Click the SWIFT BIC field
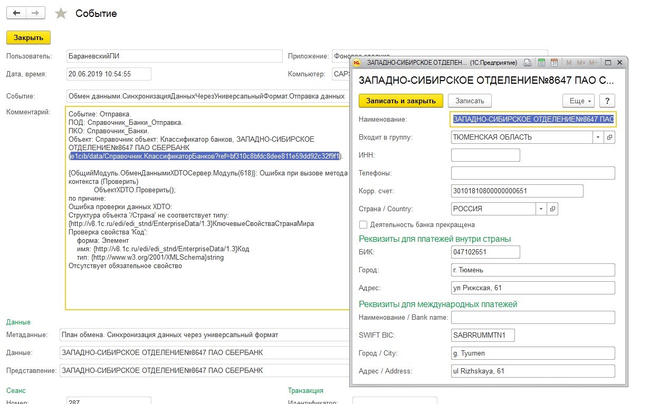Image resolution: width=659 pixels, height=404 pixels. point(483,335)
